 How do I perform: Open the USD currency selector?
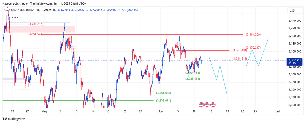[x=295, y=10]
